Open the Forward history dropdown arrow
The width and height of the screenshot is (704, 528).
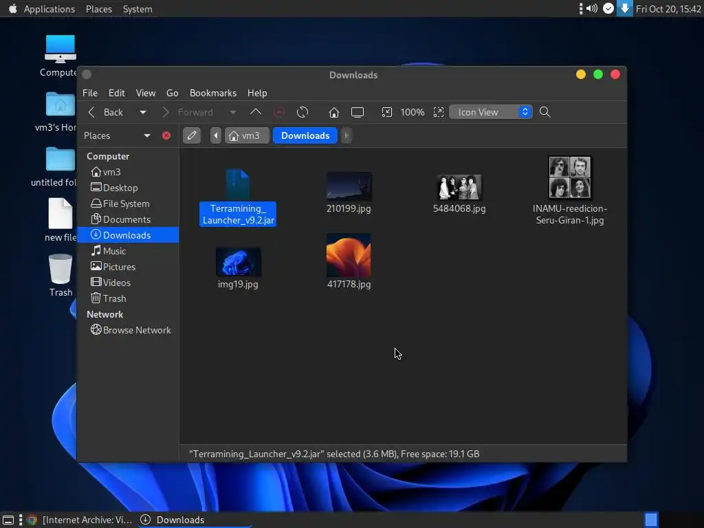[x=233, y=112]
